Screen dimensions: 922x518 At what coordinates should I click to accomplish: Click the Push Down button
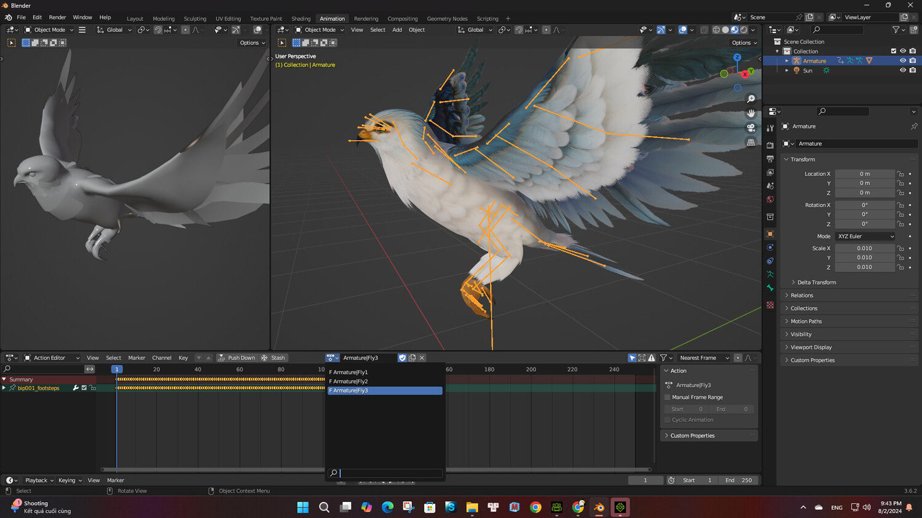click(237, 358)
